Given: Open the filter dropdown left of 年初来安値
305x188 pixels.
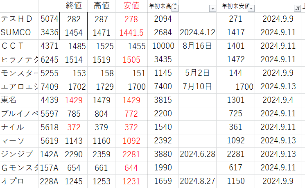Looking at the screenshot, I should tap(212, 8).
